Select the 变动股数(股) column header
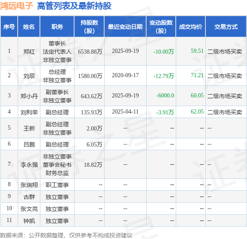Image resolution: width=247 pixels, height=239 pixels. pyautogui.click(x=161, y=27)
